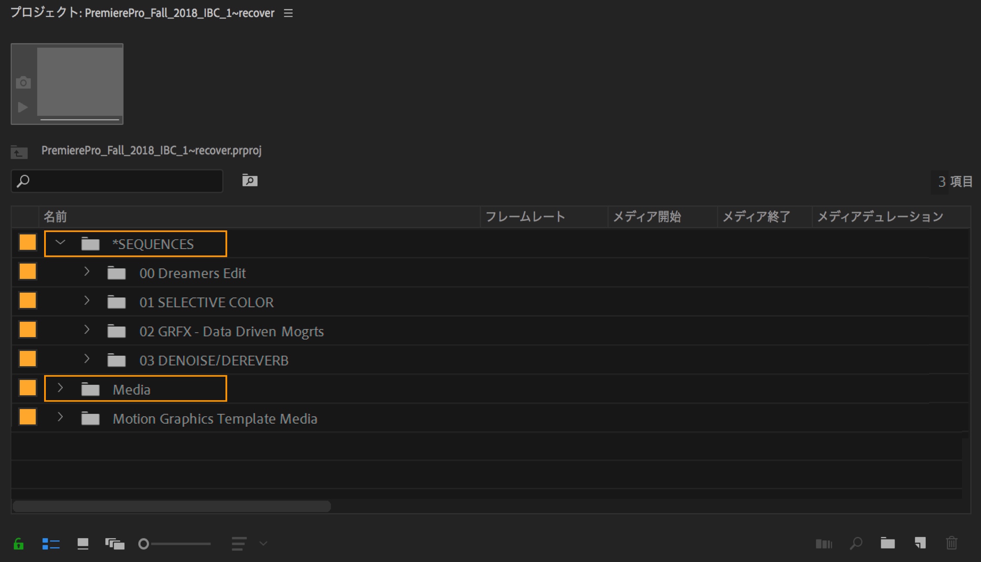This screenshot has height=562, width=981.
Task: Select the 00 Dreamers Edit folder icon
Action: (116, 273)
